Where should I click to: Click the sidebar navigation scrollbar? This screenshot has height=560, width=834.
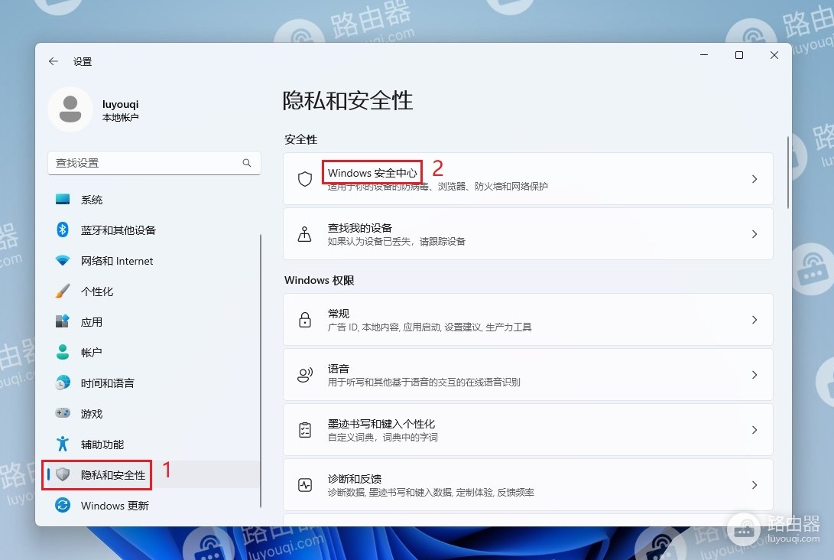coord(260,370)
